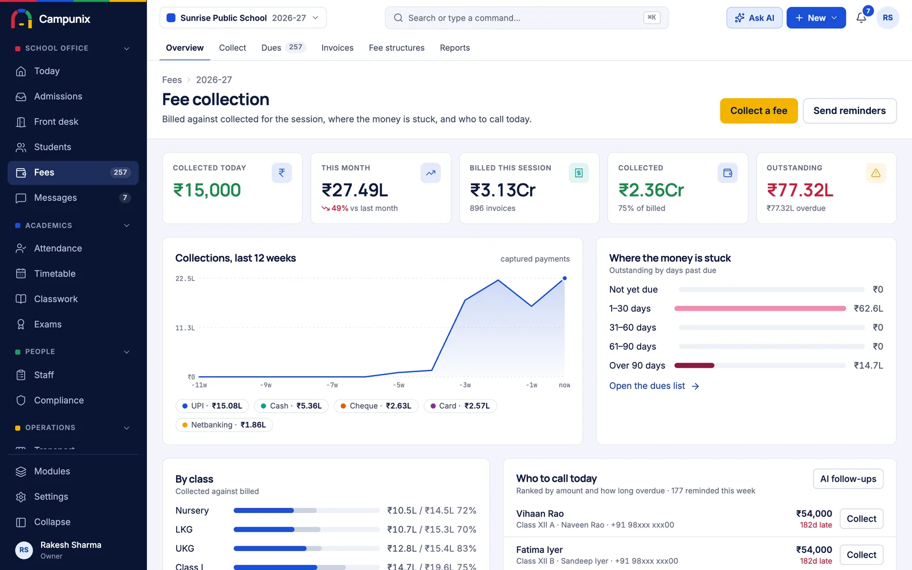Click the UPI payment legend chip
912x570 pixels.
[212, 406]
